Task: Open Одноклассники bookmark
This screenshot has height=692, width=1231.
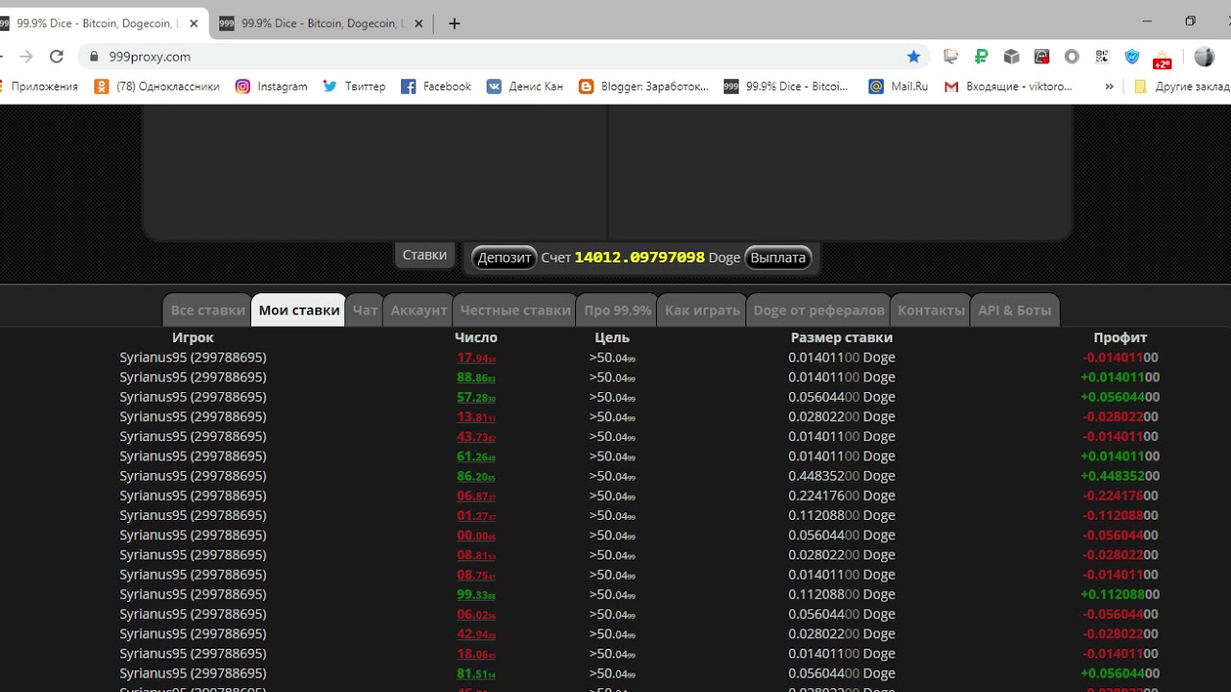Action: tap(157, 86)
